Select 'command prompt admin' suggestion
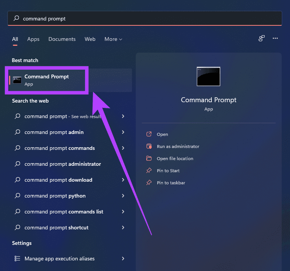 (54, 132)
